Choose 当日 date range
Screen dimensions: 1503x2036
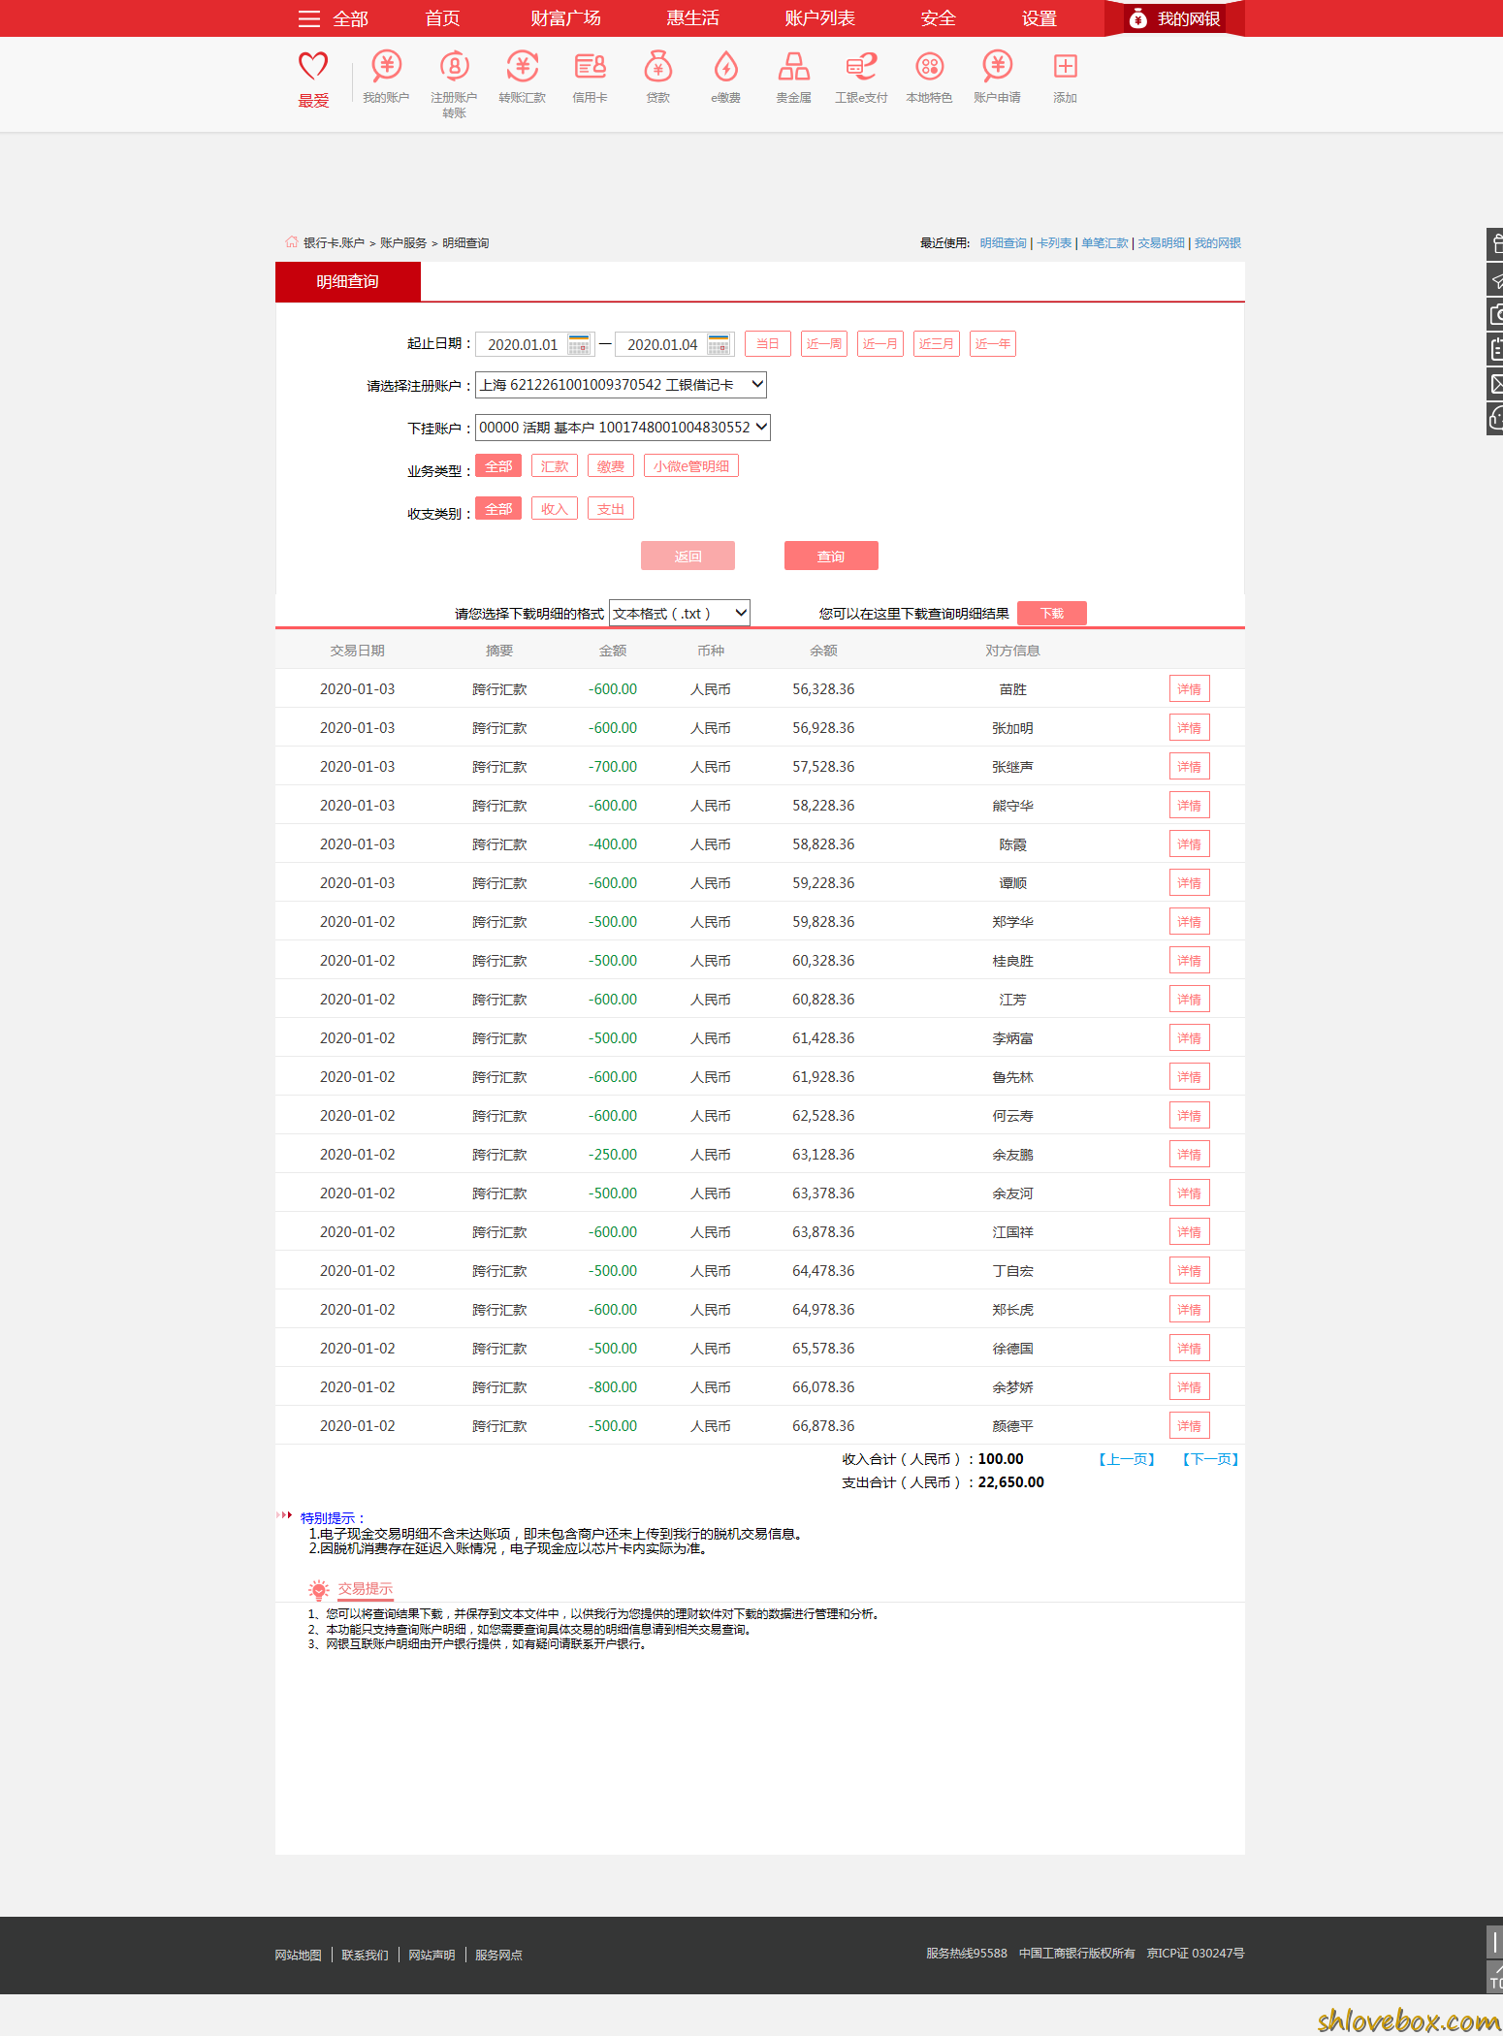click(x=768, y=344)
